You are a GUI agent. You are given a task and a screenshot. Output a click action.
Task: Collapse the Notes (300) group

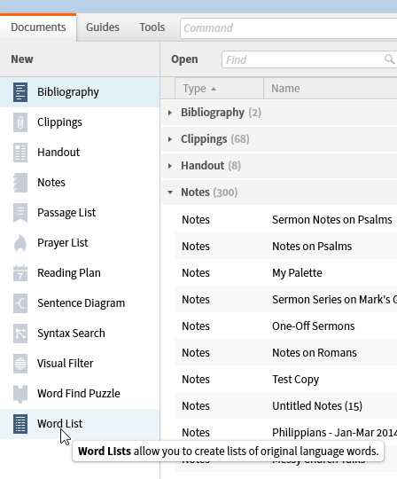pyautogui.click(x=170, y=192)
